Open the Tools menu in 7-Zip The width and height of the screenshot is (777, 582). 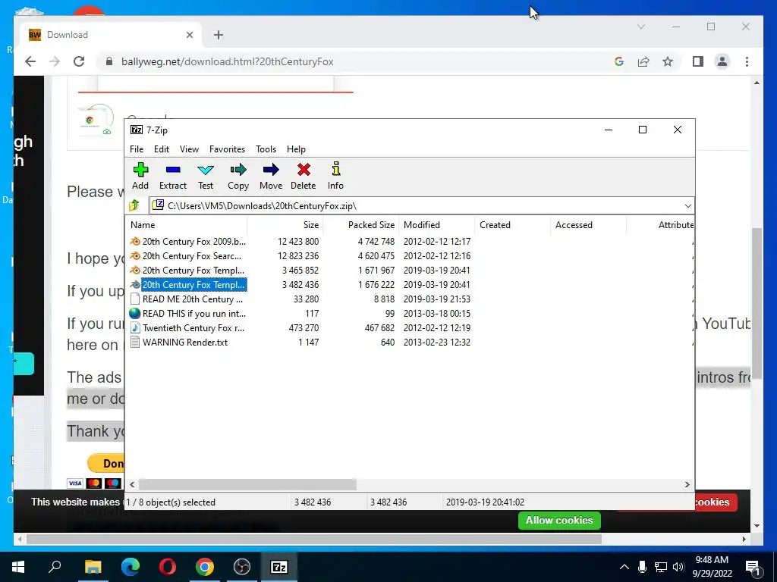click(x=266, y=149)
